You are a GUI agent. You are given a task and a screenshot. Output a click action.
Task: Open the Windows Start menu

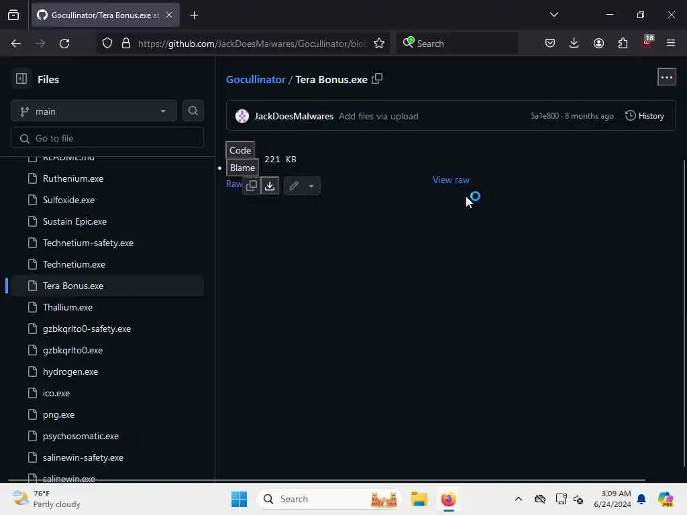(240, 499)
